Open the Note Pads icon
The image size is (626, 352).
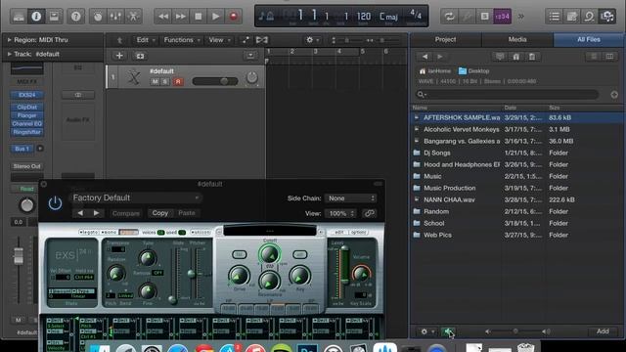coord(571,17)
